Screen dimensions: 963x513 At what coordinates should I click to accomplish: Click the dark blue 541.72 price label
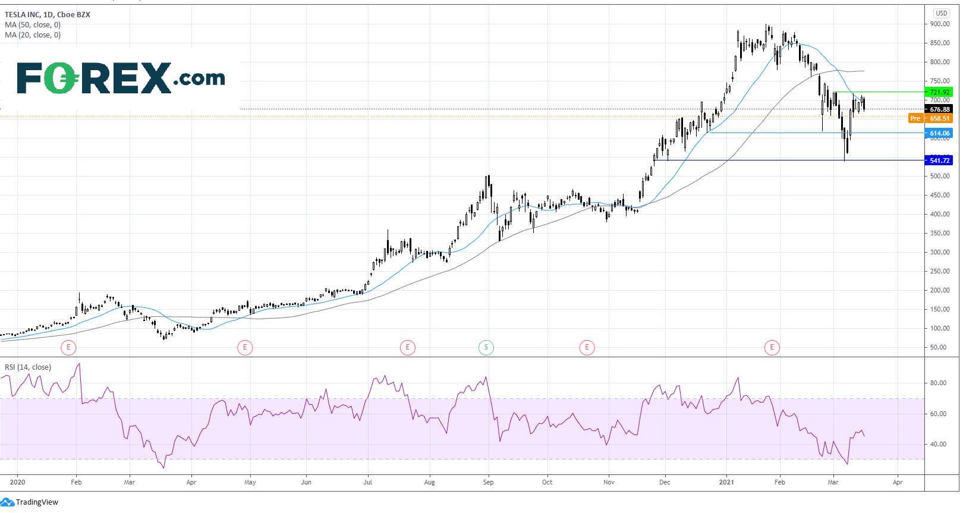coord(939,160)
